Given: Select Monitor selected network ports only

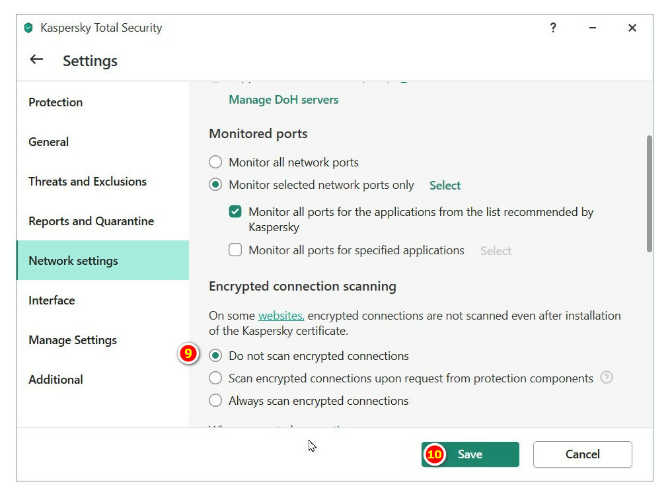Looking at the screenshot, I should click(215, 185).
